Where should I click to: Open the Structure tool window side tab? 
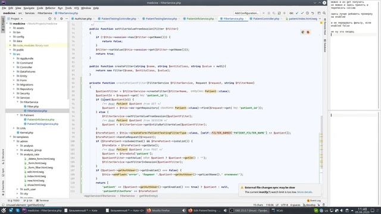click(3, 156)
